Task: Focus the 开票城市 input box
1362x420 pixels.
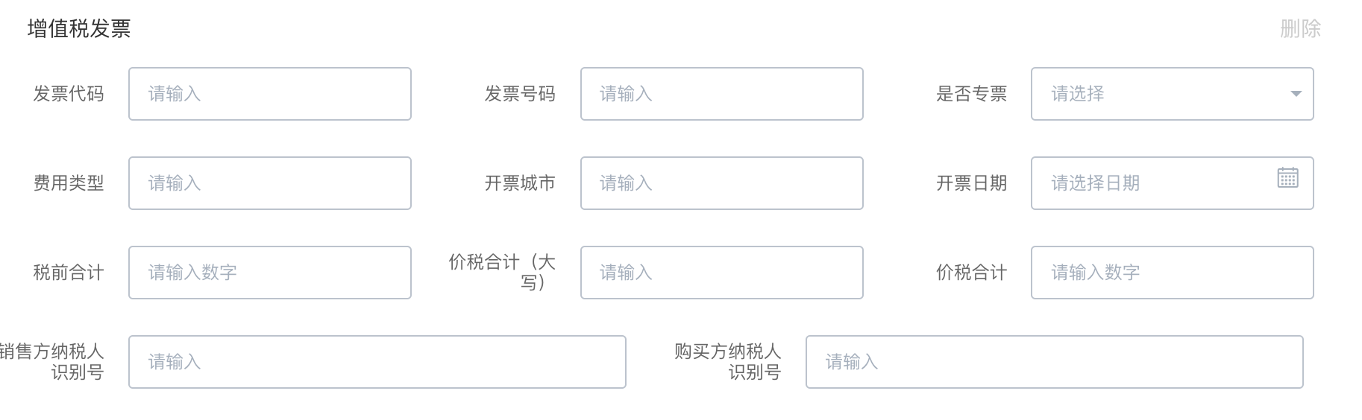Action: 721,183
